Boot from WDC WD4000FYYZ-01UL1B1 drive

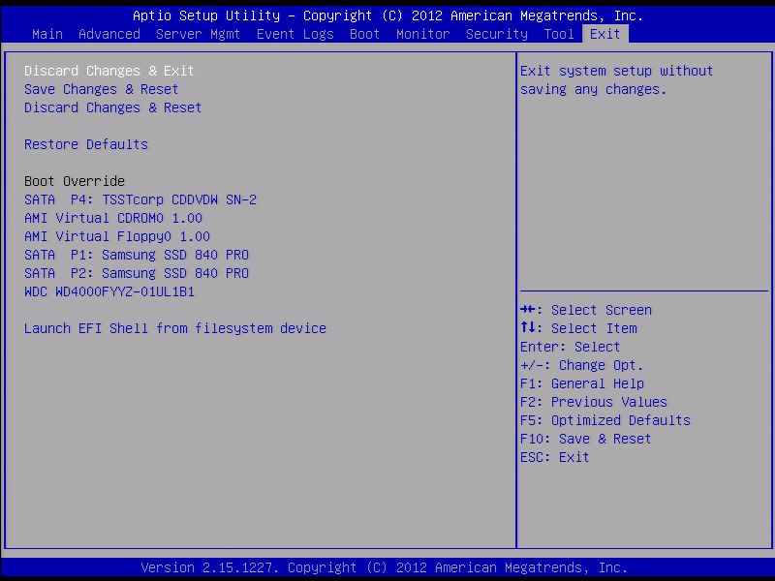(109, 291)
